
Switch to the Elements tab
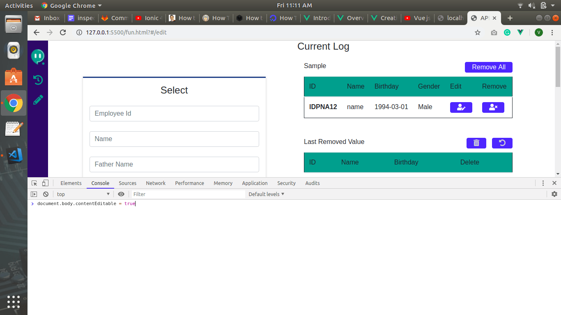click(71, 183)
